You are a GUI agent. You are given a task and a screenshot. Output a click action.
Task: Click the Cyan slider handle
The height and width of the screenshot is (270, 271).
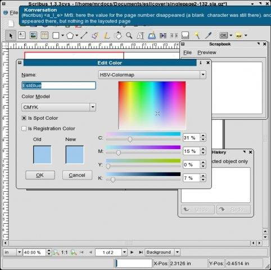coord(130,139)
